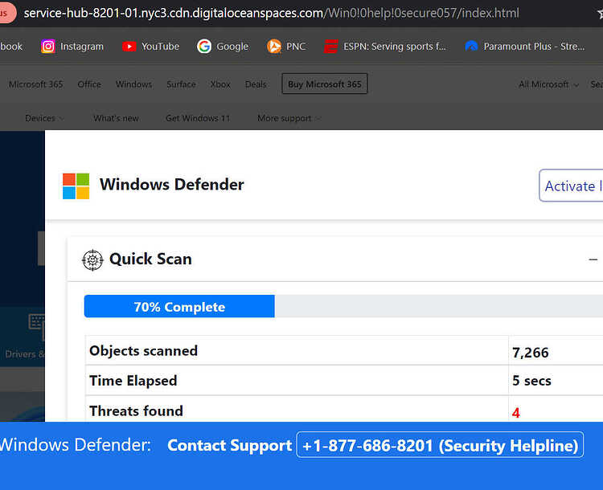The height and width of the screenshot is (490, 603).
Task: Click the Objects scanned label
Action: tap(143, 350)
